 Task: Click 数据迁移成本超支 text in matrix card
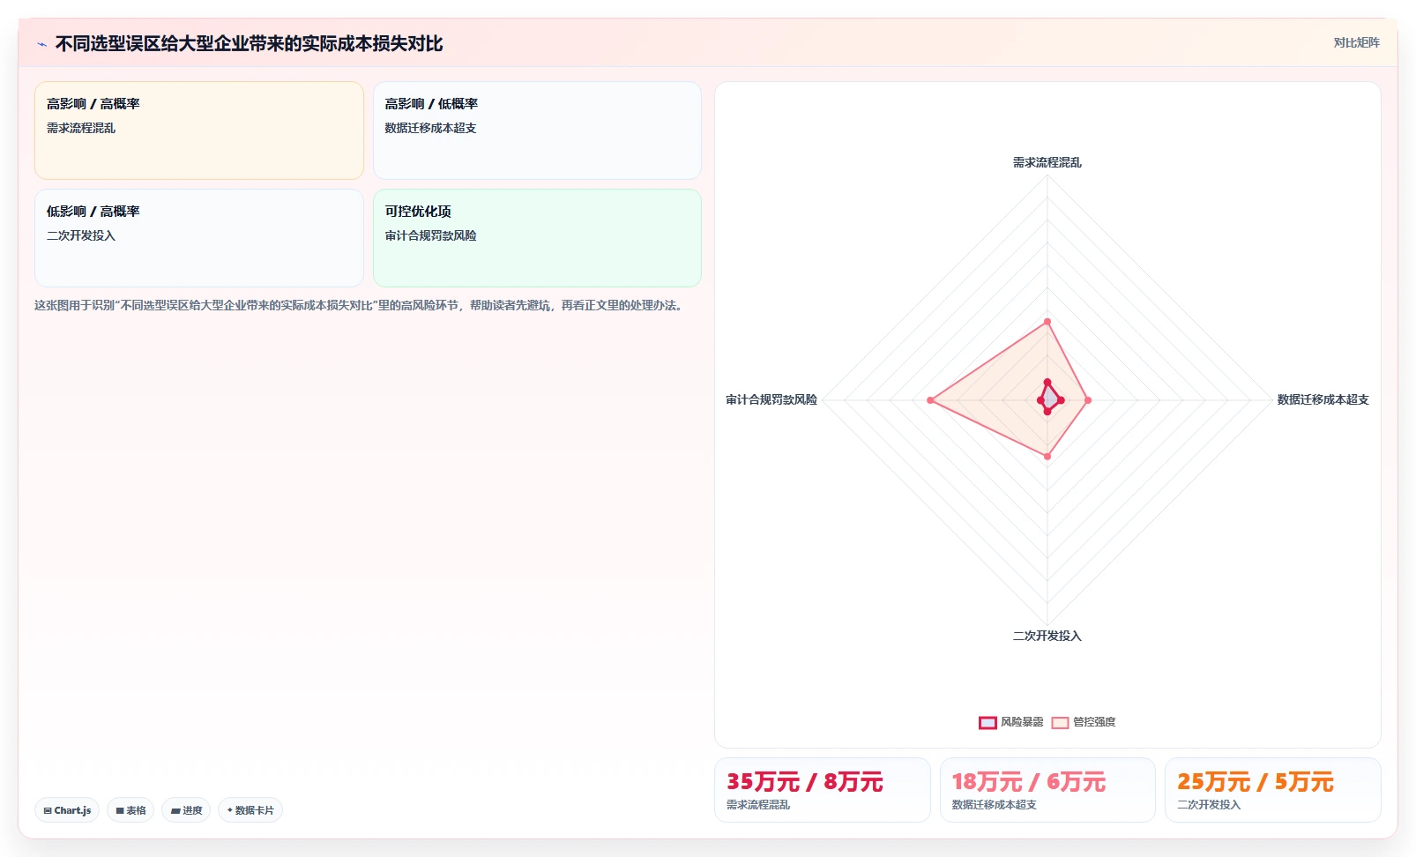click(430, 128)
